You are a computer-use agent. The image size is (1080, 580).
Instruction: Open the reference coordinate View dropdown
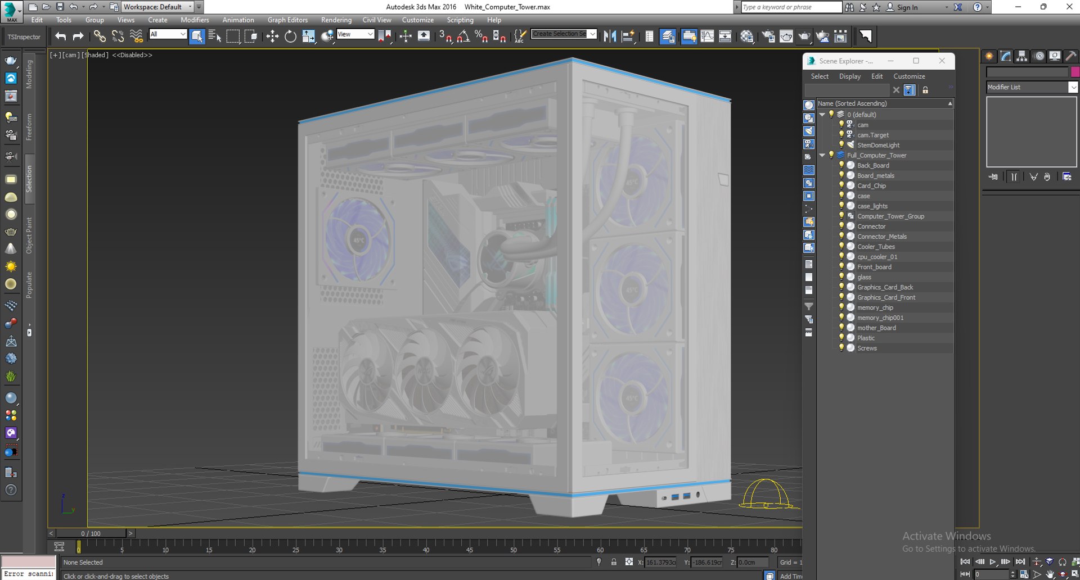coord(355,34)
